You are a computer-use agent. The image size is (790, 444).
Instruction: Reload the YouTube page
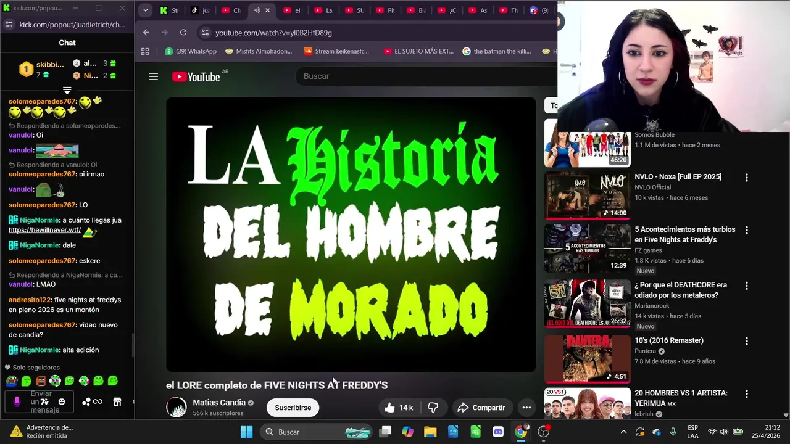coord(183,32)
